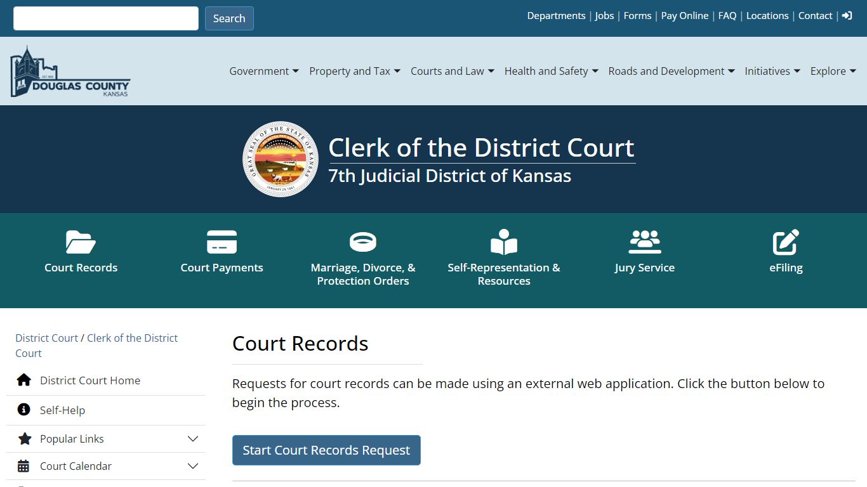Click the Popular Links sidebar label
Viewport: 867px width, 487px height.
[72, 439]
